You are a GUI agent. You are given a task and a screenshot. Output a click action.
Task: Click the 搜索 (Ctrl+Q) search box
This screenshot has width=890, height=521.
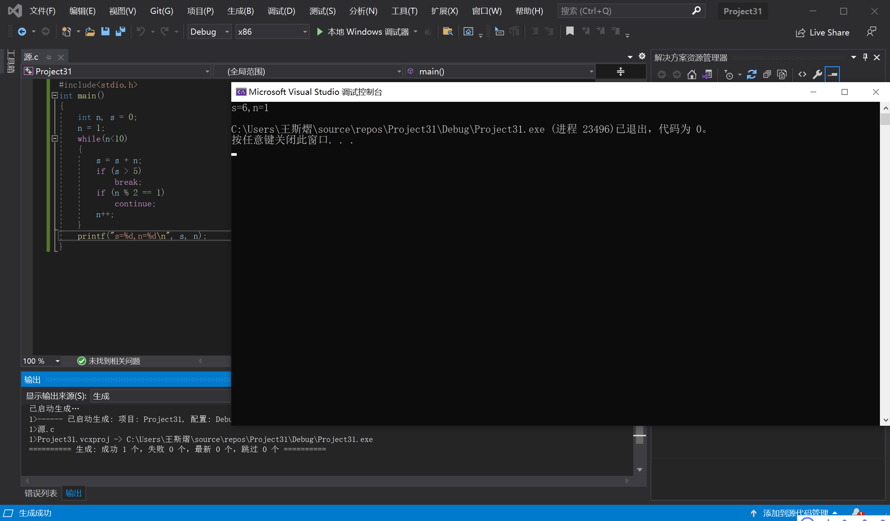pos(625,11)
